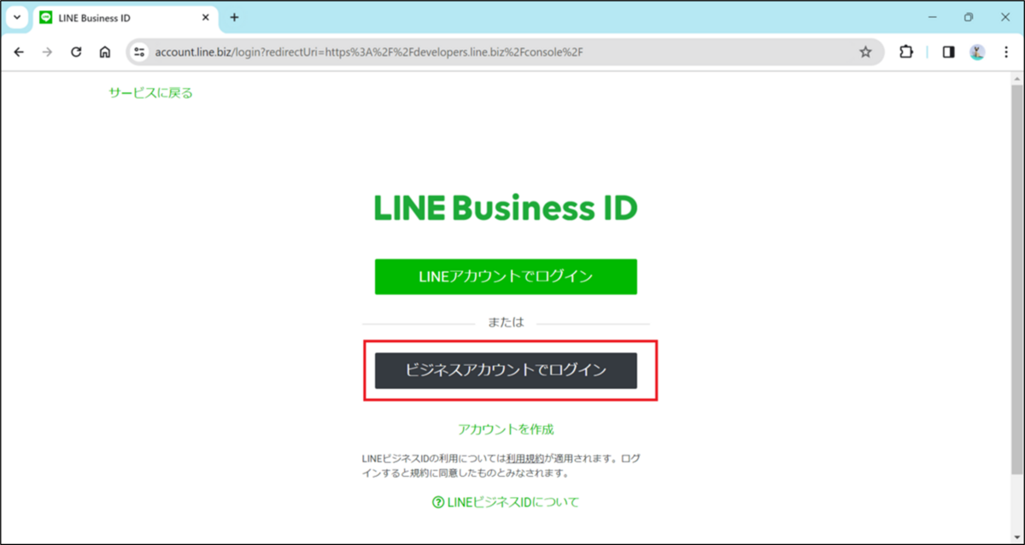Image resolution: width=1025 pixels, height=545 pixels.
Task: Click the browser Forward arrow
Action: pyautogui.click(x=48, y=52)
